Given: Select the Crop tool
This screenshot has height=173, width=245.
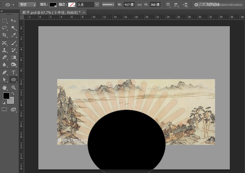Looking at the screenshot, I should tap(4, 35).
